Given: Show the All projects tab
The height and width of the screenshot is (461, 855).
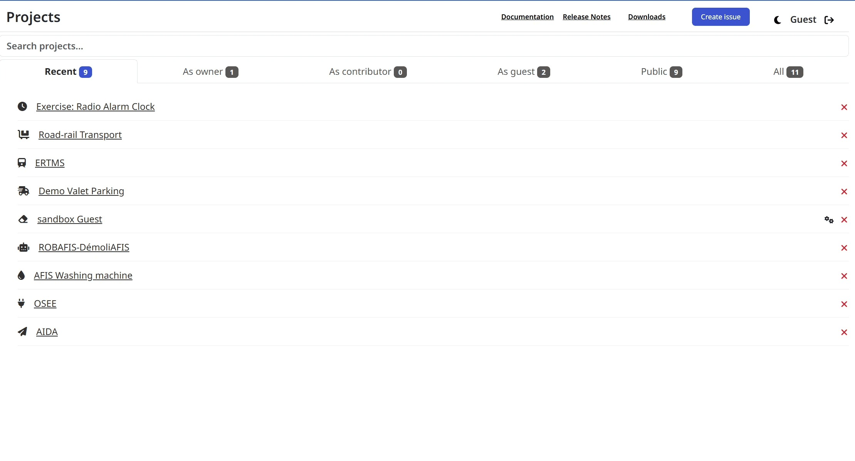Looking at the screenshot, I should 788,72.
